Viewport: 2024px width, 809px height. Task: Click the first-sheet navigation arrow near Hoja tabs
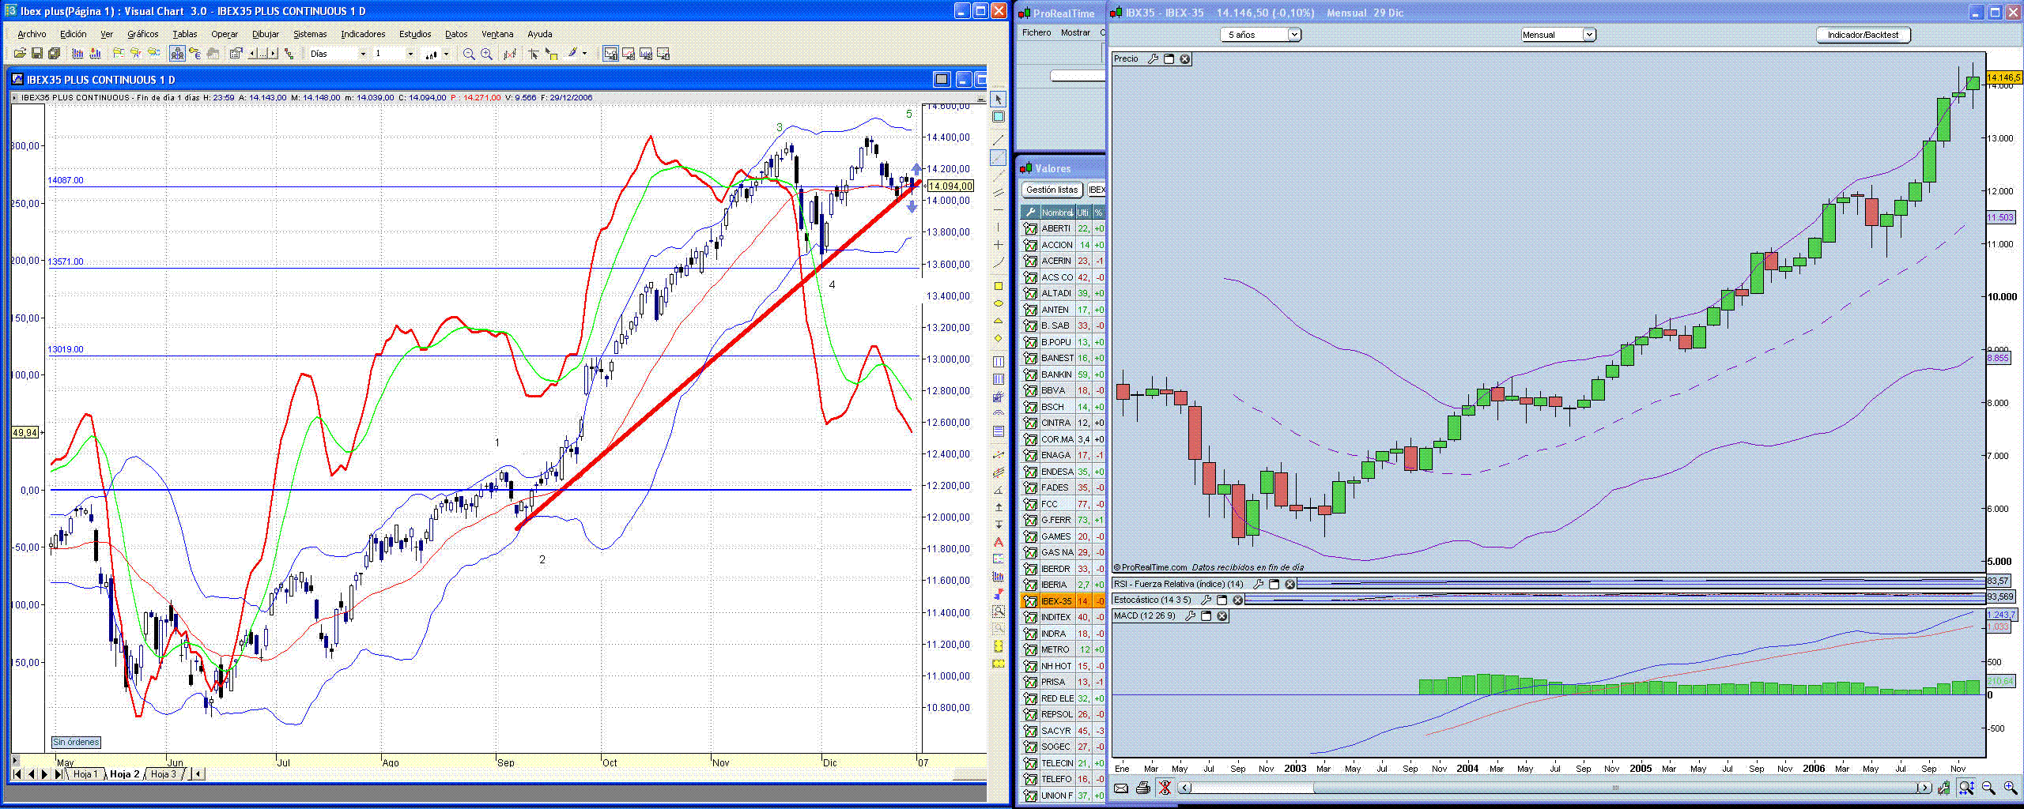(17, 774)
